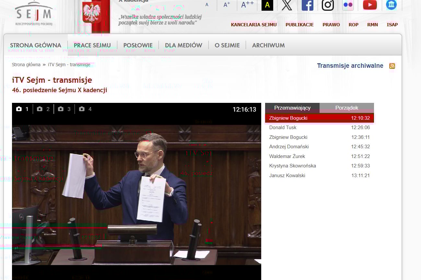Switch to camera 2 view
The height and width of the screenshot is (280, 421).
[43, 109]
